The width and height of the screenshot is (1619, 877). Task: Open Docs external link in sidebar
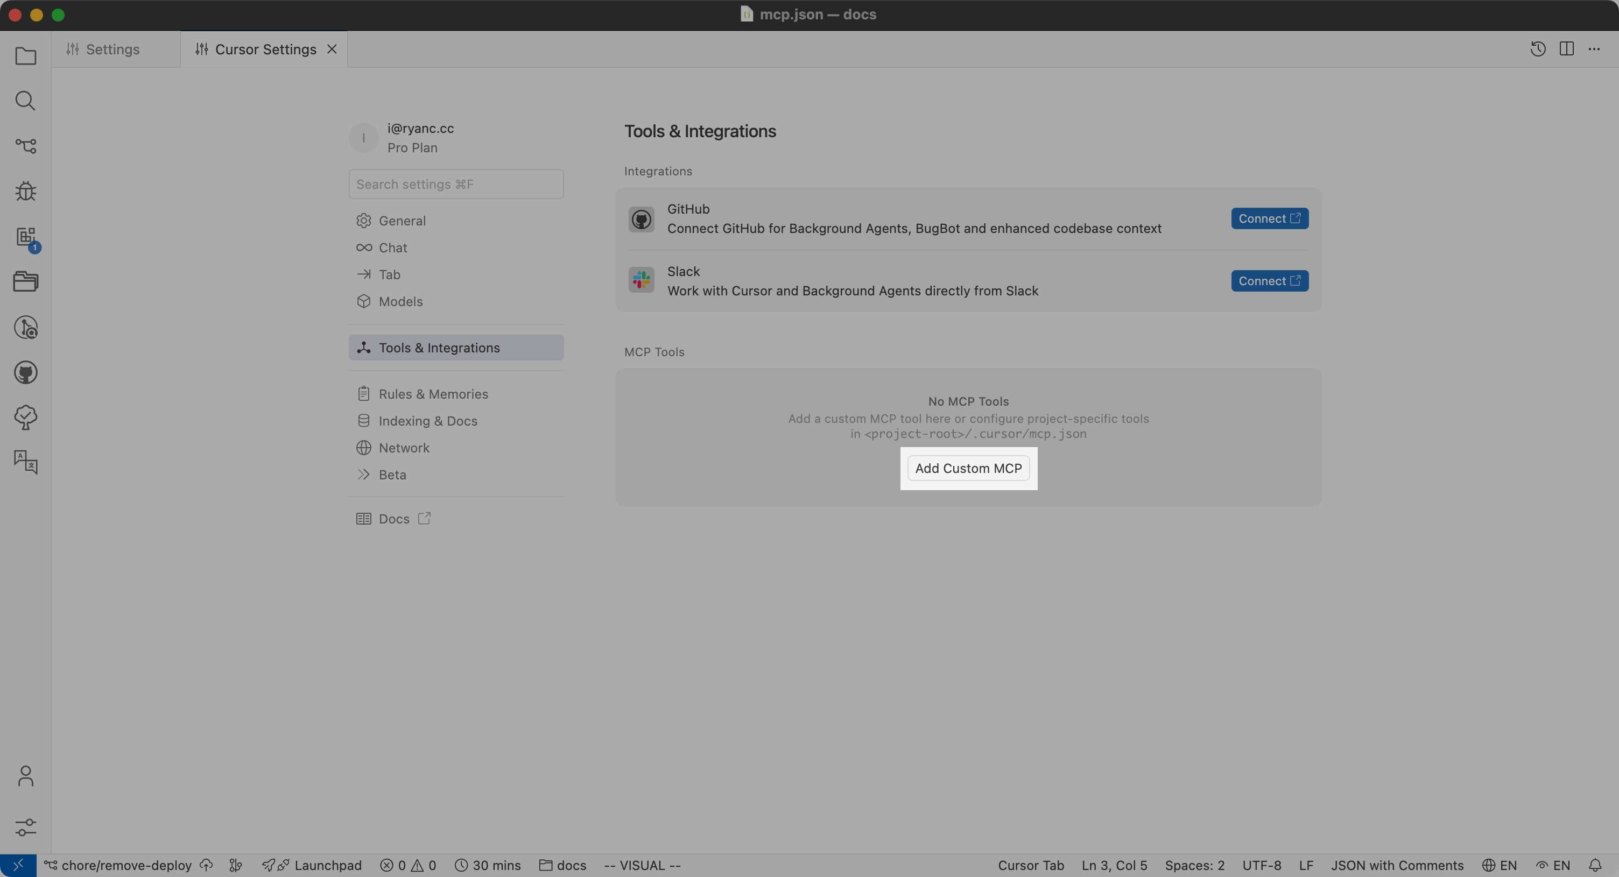[394, 519]
